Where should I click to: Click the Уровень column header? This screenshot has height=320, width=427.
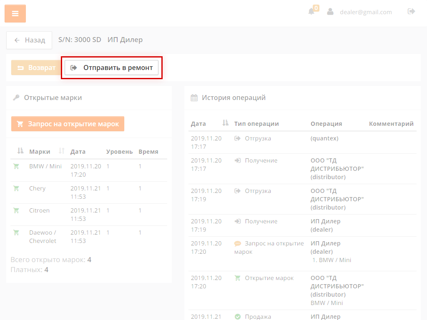[x=119, y=152]
